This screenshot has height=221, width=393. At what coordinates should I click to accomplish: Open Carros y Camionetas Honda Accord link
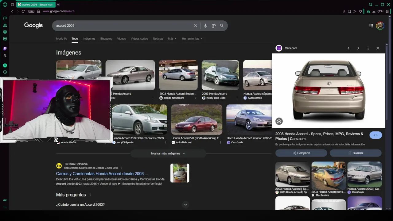click(102, 174)
